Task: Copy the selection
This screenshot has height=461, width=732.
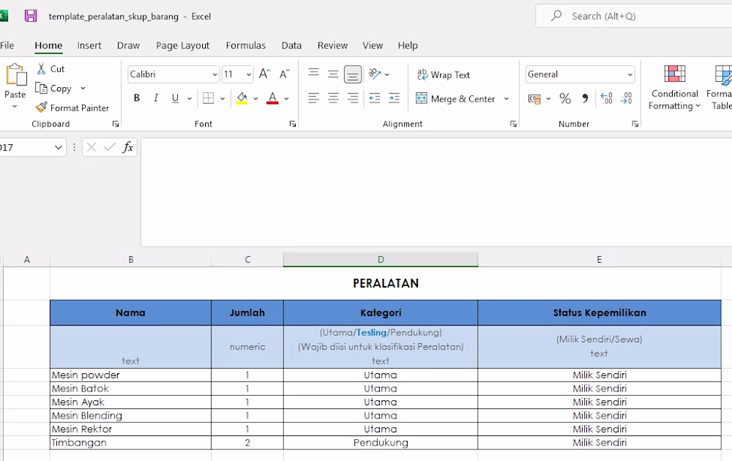Action: point(54,89)
